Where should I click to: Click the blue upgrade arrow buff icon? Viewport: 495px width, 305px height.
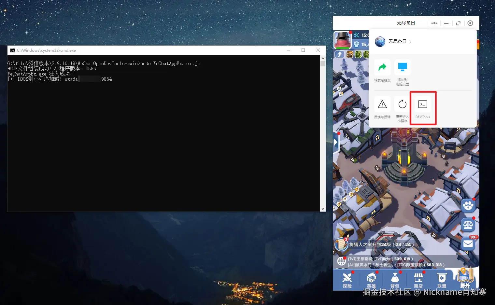pos(340,54)
